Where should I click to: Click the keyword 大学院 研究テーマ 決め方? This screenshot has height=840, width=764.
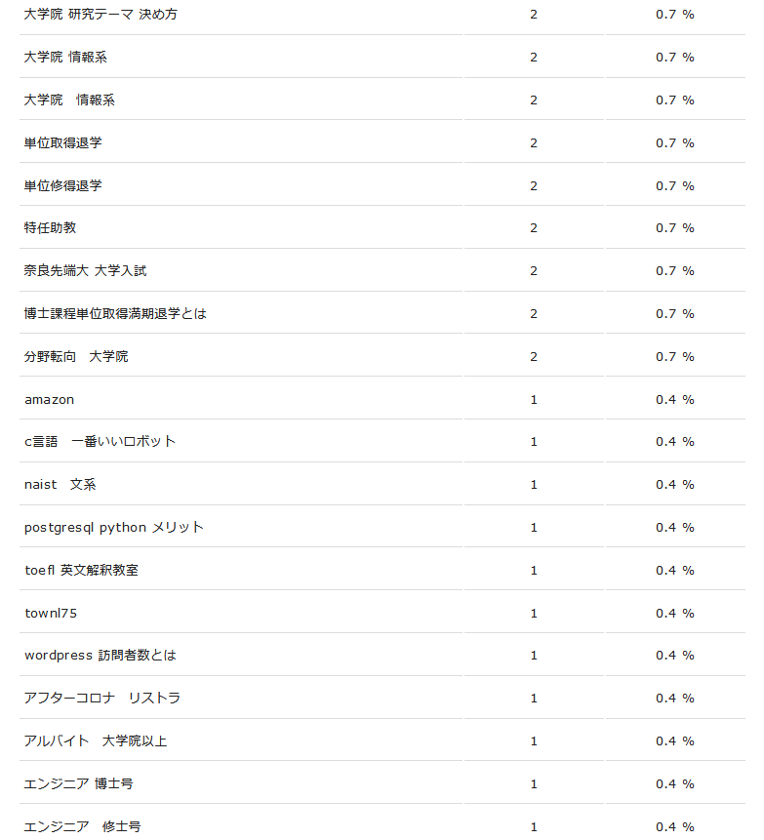[x=101, y=15]
